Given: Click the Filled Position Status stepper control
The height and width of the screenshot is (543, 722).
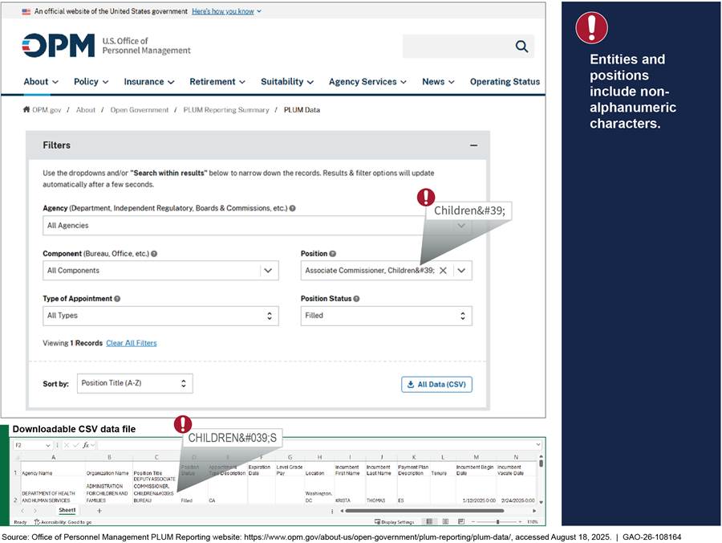Looking at the screenshot, I should point(464,316).
